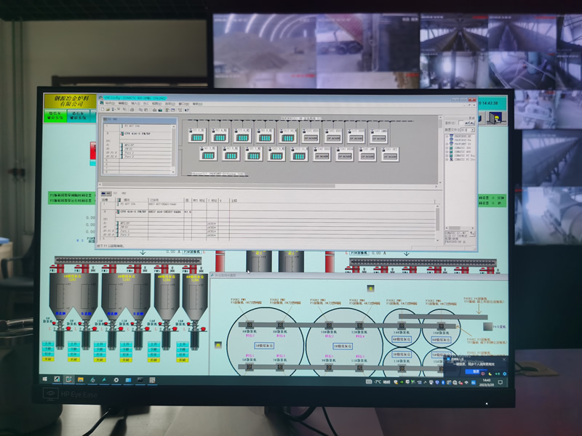Expand the PROFIBUS DP node in hardware catalog

(x=448, y=136)
